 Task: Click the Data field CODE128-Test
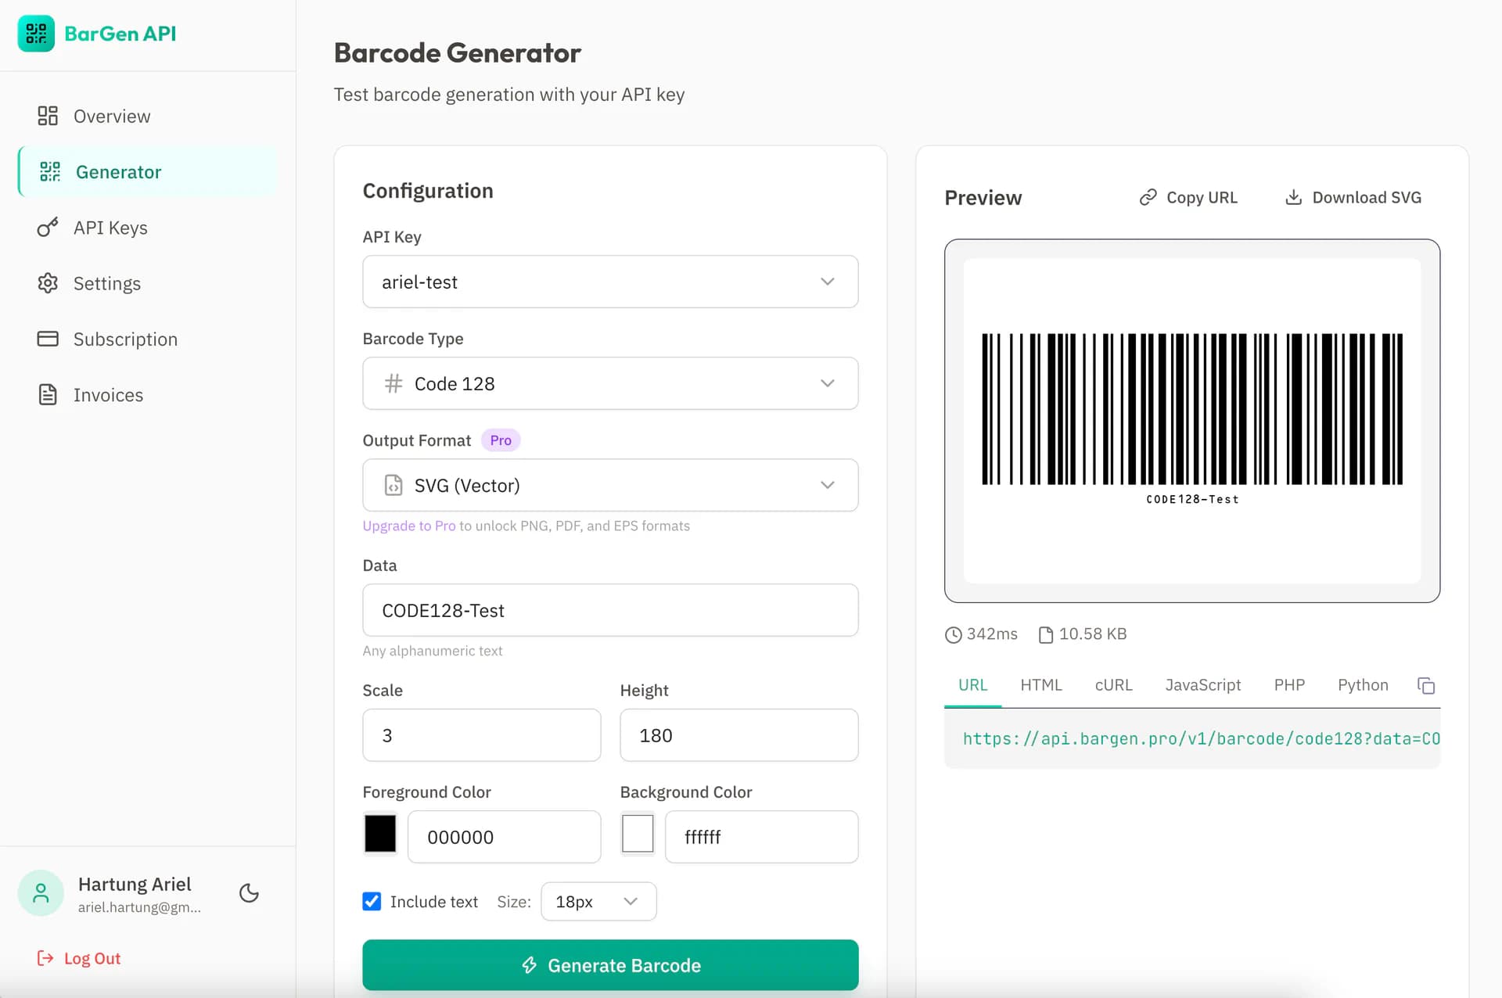click(x=610, y=610)
